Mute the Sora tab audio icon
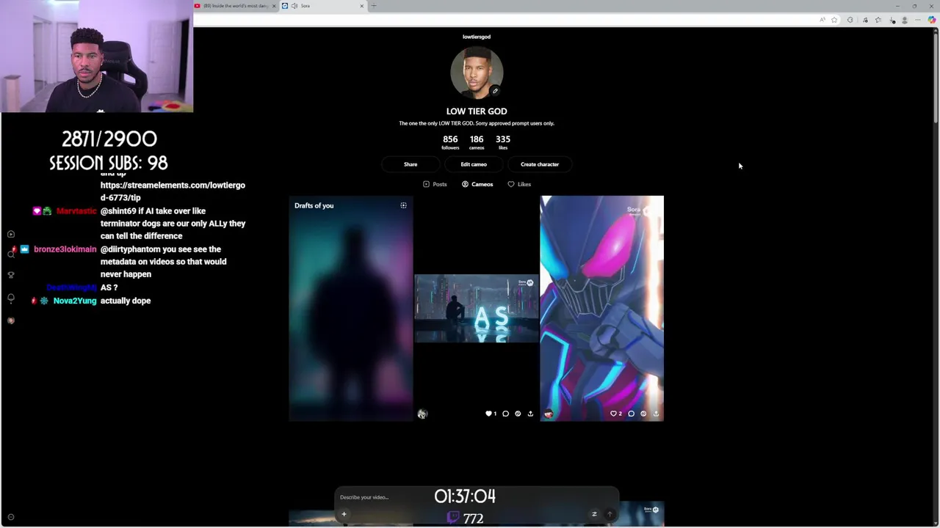Screen dimensions: 940x528 click(x=294, y=6)
